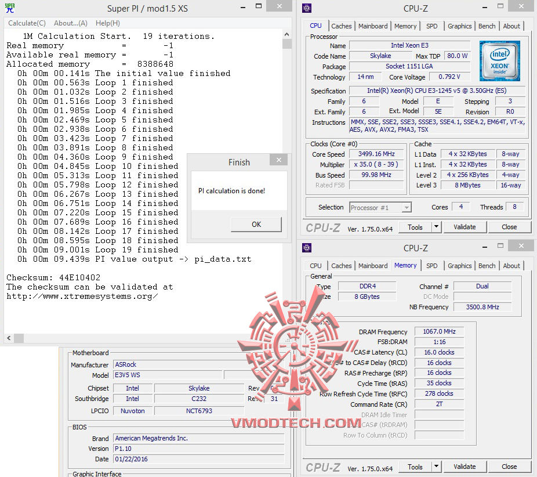Click the CPU-Z chip icon in upper window title
Screen dimensions: 537x477
click(307, 8)
